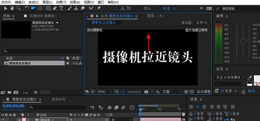Select the Hand tool
This screenshot has width=260, height=121.
[12, 8]
